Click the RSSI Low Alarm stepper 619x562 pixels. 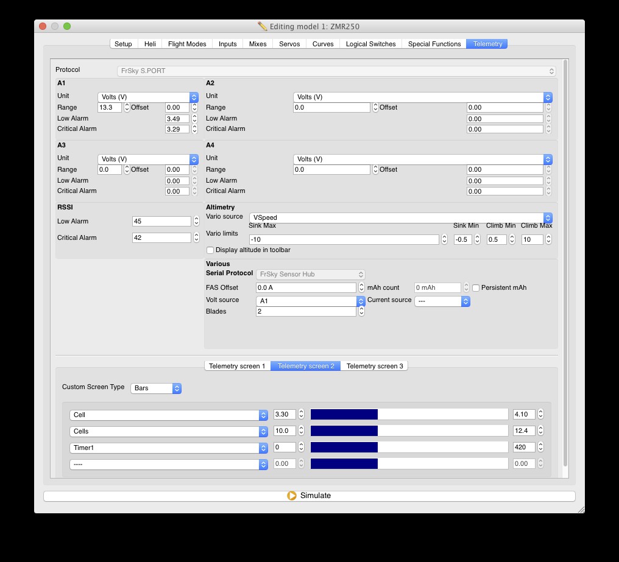pyautogui.click(x=196, y=222)
